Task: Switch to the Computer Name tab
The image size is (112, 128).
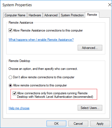Action: click(15, 15)
